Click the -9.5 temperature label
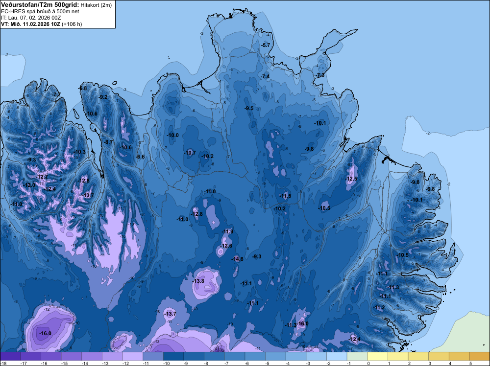 point(249,108)
